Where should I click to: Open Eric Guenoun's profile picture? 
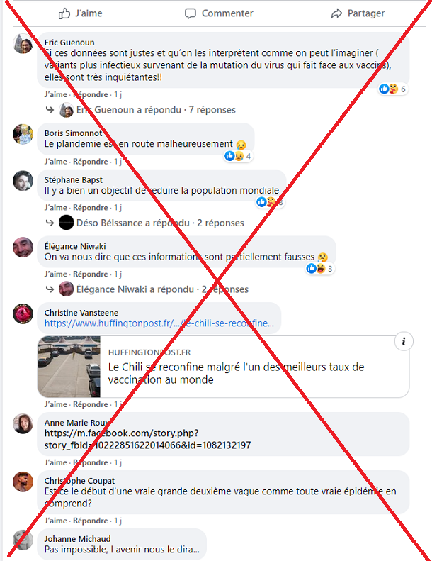[23, 44]
